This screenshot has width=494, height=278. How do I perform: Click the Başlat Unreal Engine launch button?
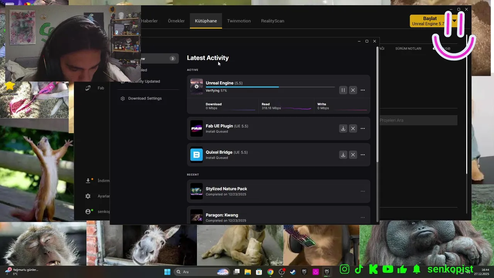click(x=429, y=21)
